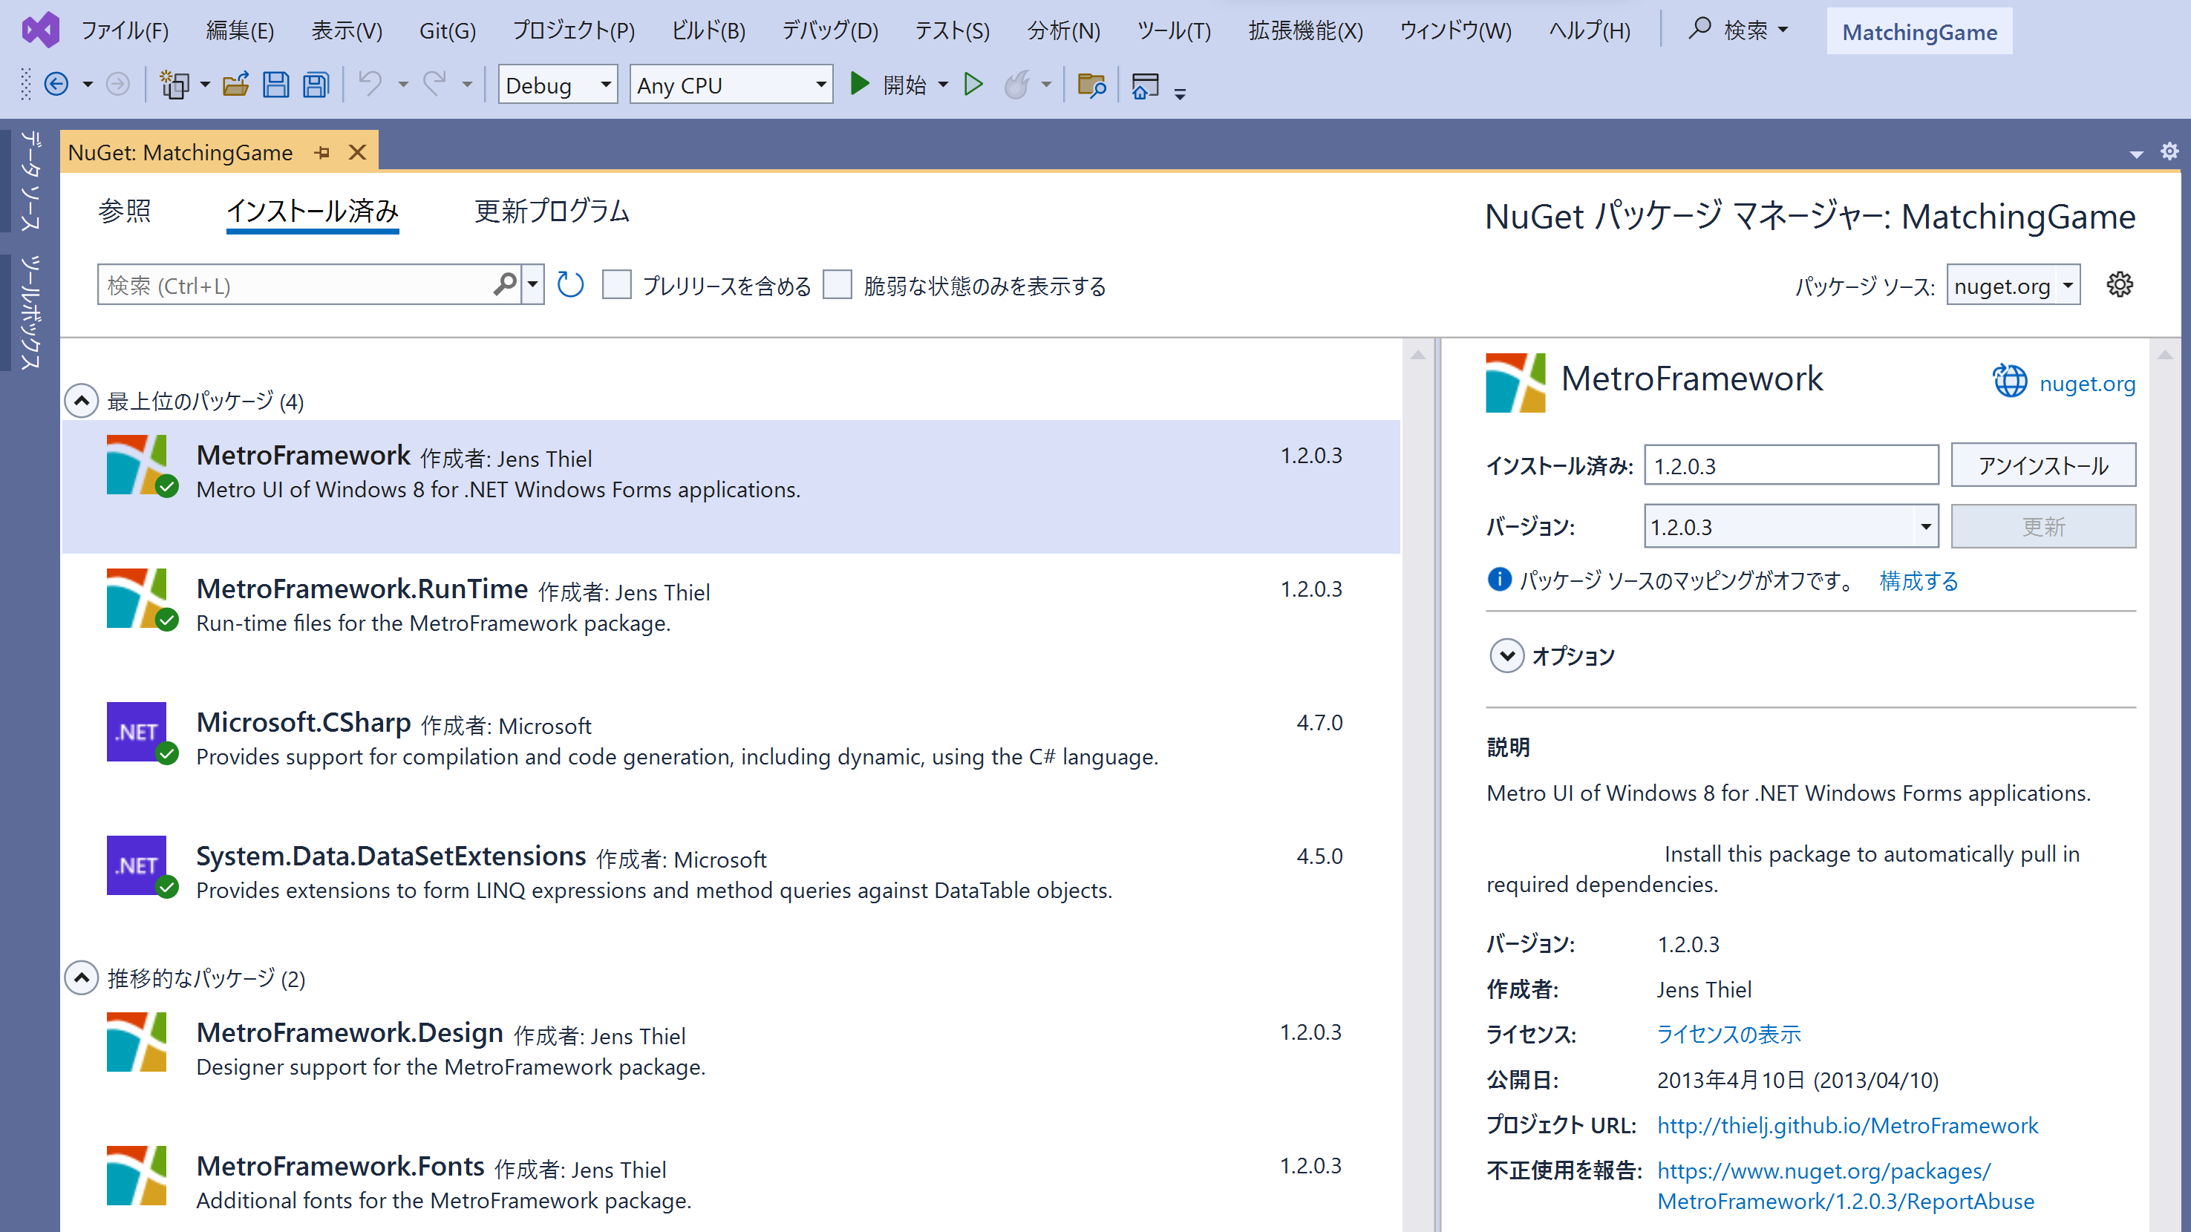Click the 構成する link
Screen dimensions: 2191x1232
point(1918,580)
